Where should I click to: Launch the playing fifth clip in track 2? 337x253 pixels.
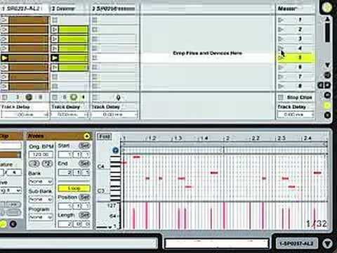click(x=55, y=58)
